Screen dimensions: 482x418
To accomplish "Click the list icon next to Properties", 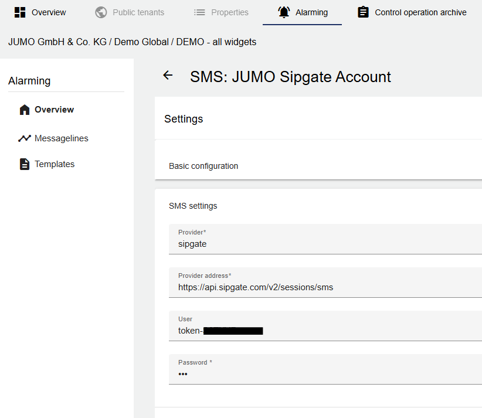I will (199, 12).
